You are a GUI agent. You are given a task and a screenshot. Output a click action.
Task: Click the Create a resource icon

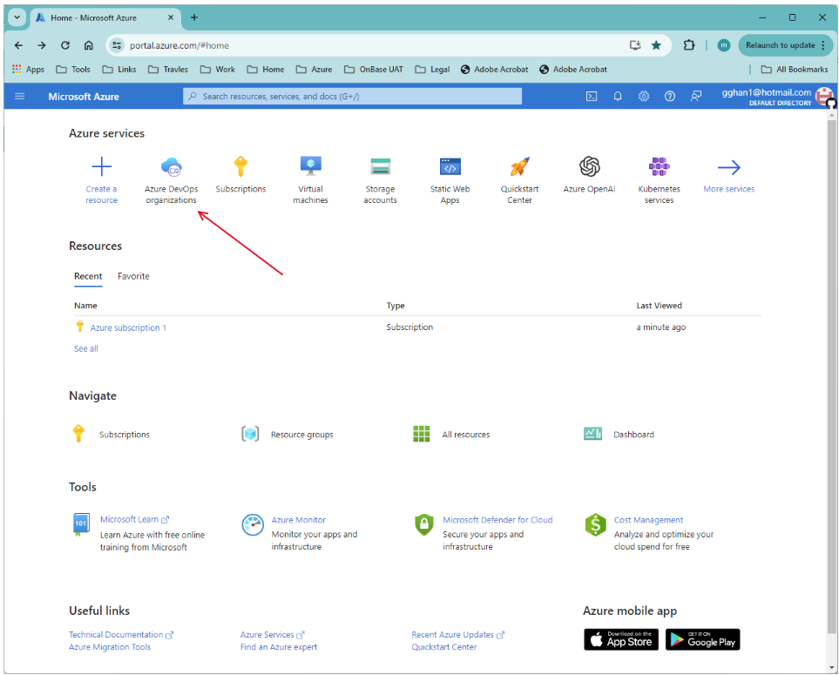pyautogui.click(x=101, y=166)
